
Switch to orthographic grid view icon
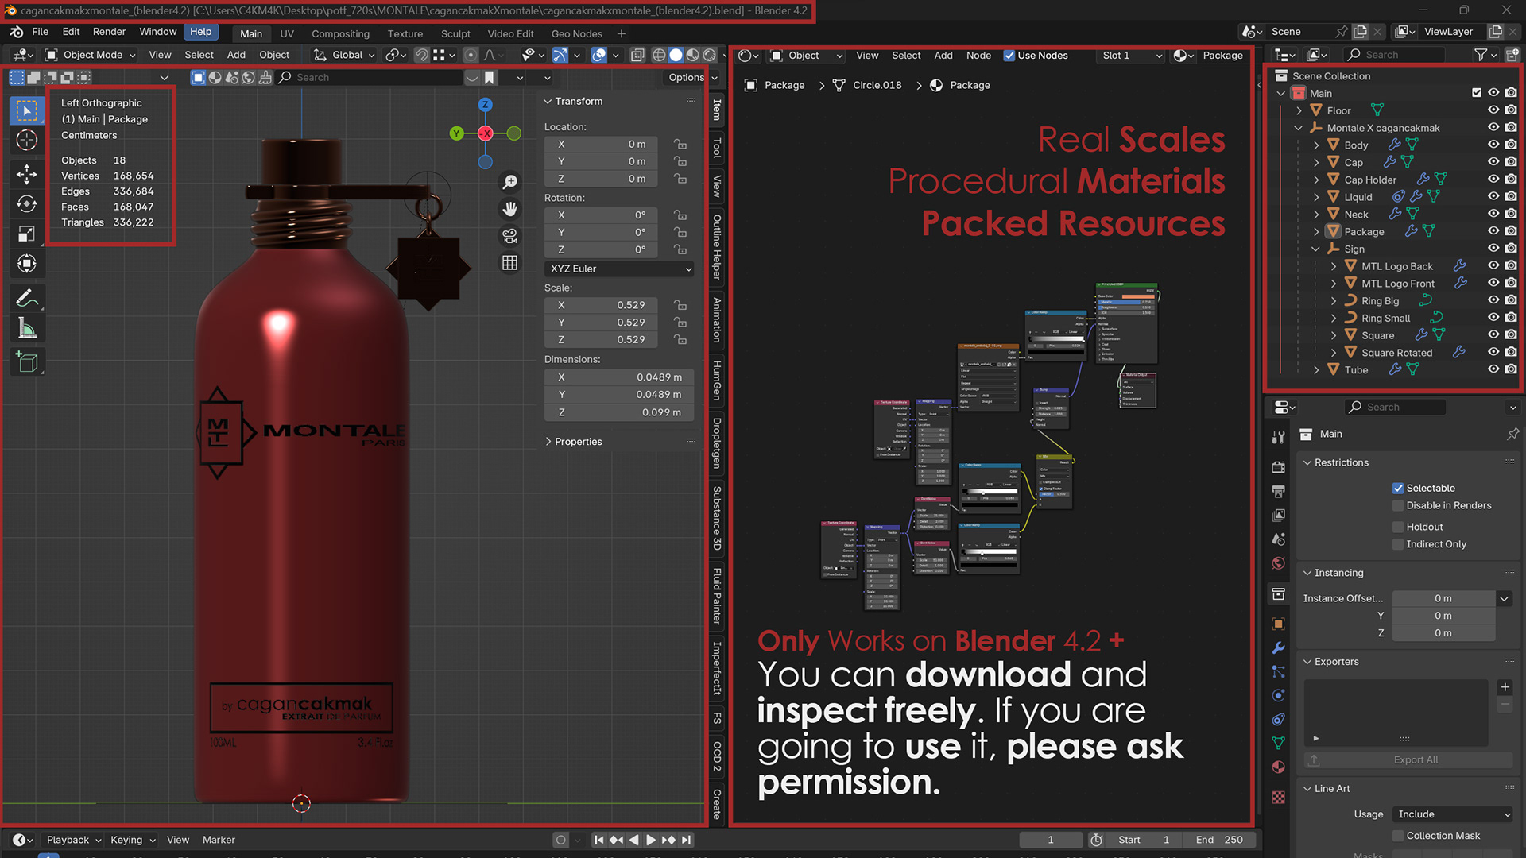click(x=509, y=263)
